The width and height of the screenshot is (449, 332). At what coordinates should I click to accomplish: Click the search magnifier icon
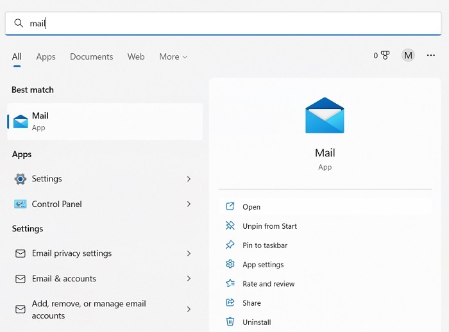[x=19, y=23]
